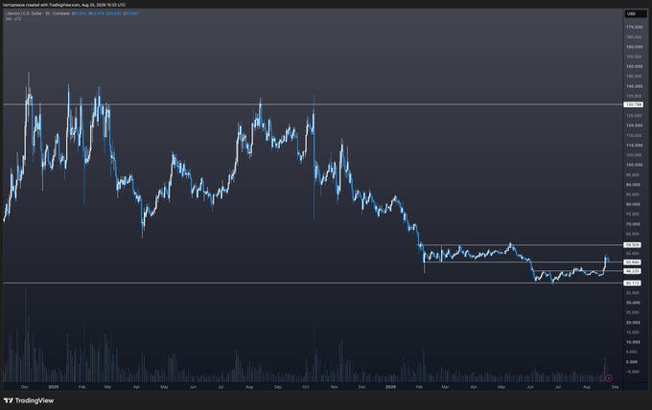Click the 110.000 price axis value
The height and width of the screenshot is (410, 652).
click(x=634, y=146)
